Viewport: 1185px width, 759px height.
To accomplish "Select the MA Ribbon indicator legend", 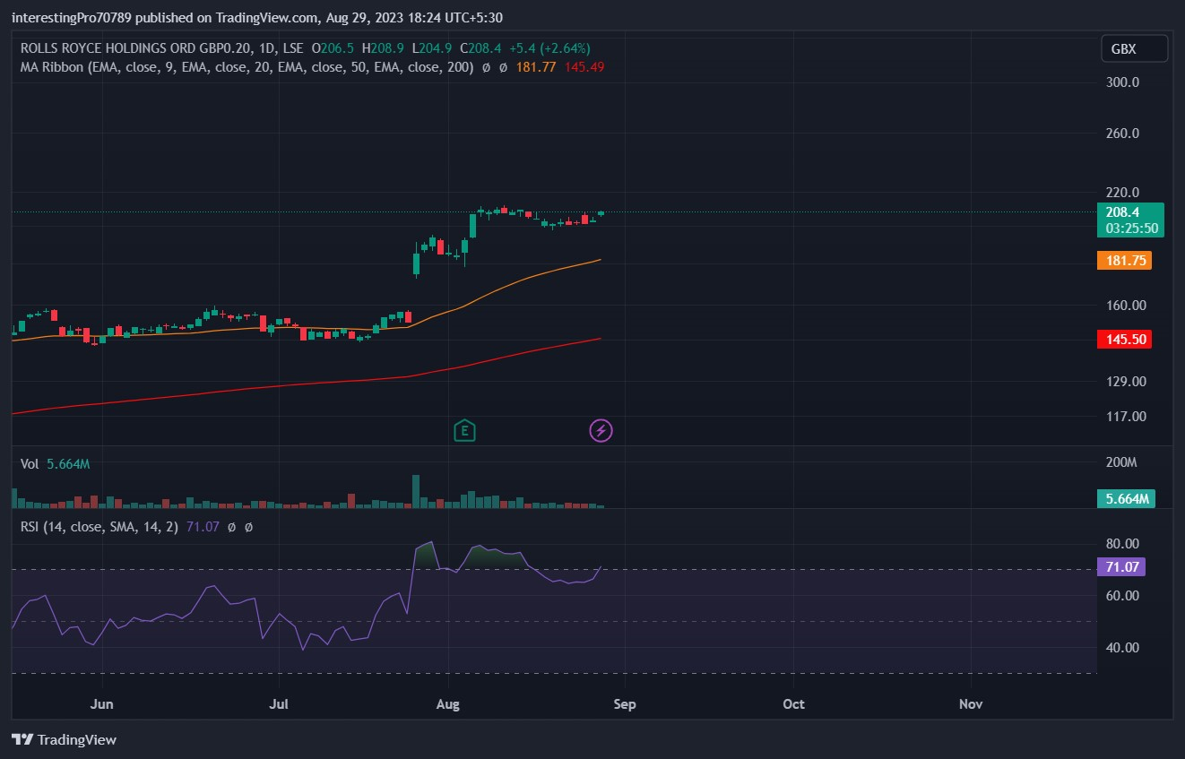I will pyautogui.click(x=247, y=66).
